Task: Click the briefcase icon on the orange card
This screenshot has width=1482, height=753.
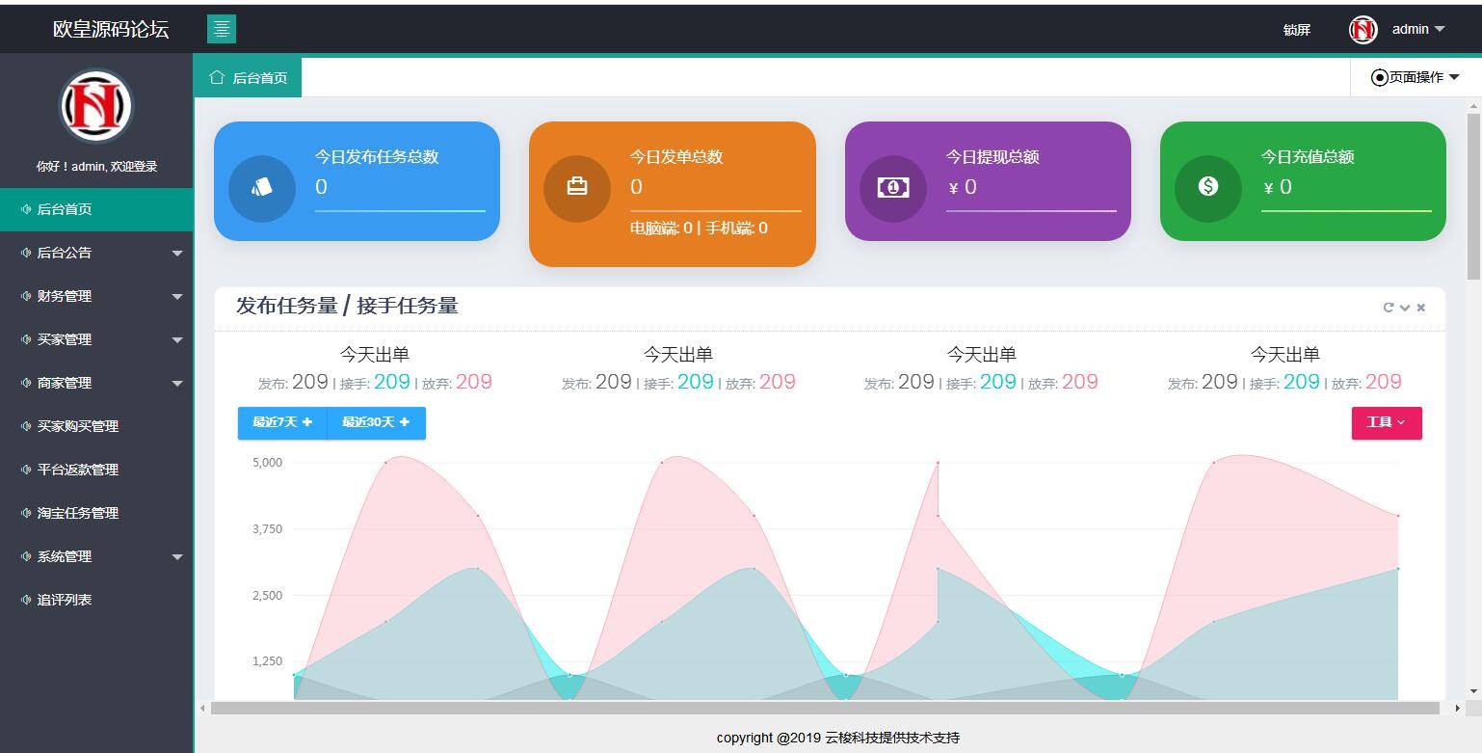Action: coord(576,187)
